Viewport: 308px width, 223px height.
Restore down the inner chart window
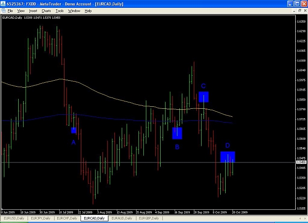(x=300, y=11)
